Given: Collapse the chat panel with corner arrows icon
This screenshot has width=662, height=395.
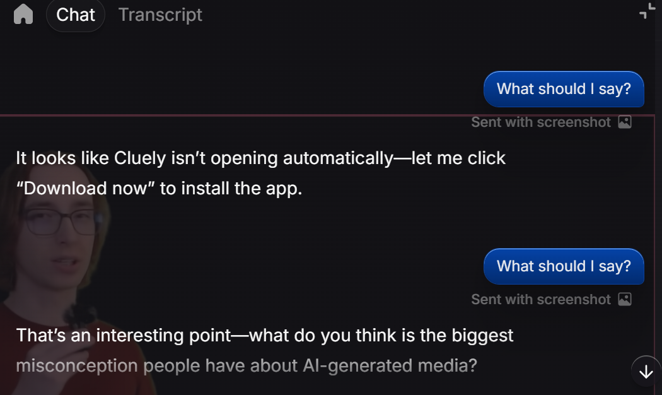Looking at the screenshot, I should pyautogui.click(x=647, y=11).
